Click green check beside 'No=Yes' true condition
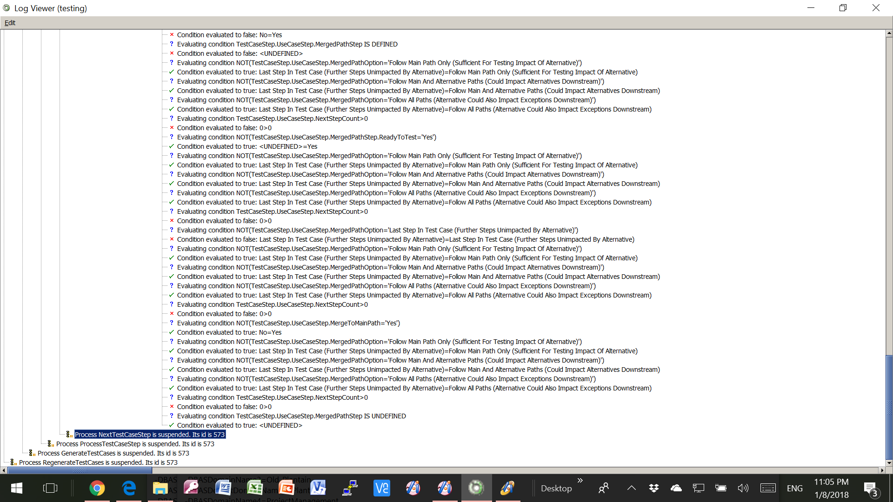893x502 pixels. [x=172, y=332]
